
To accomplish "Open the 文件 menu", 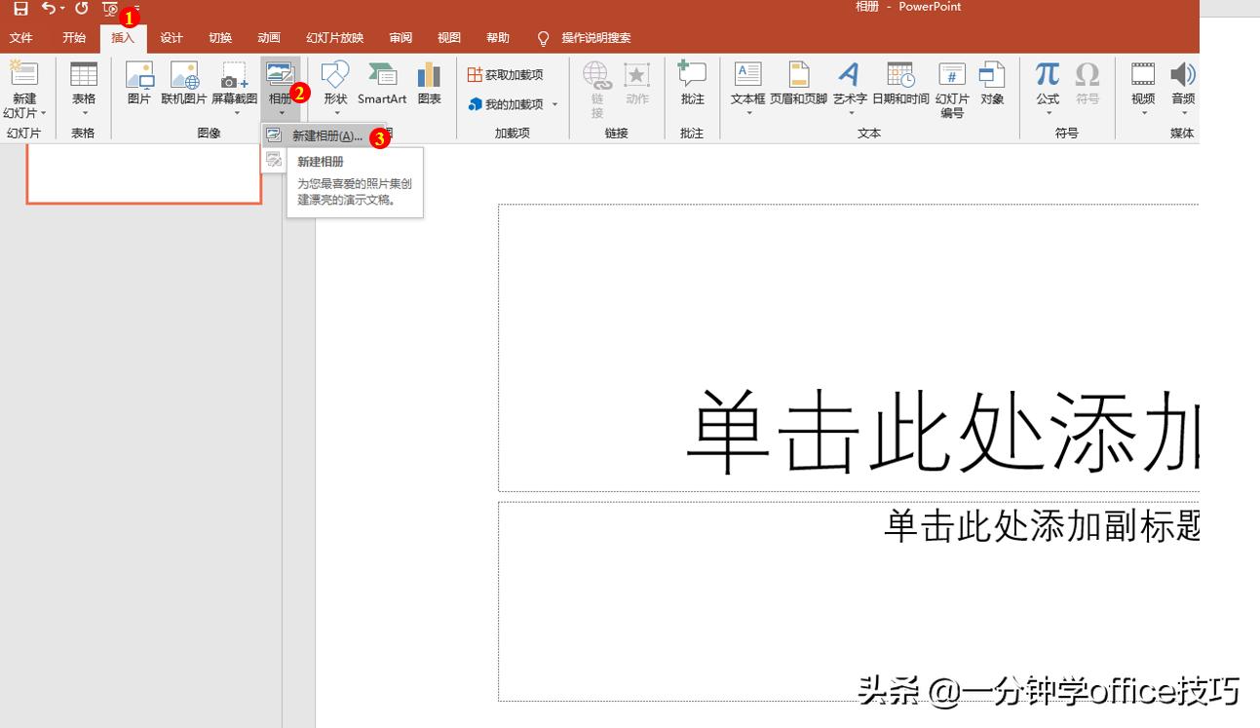I will pos(21,38).
